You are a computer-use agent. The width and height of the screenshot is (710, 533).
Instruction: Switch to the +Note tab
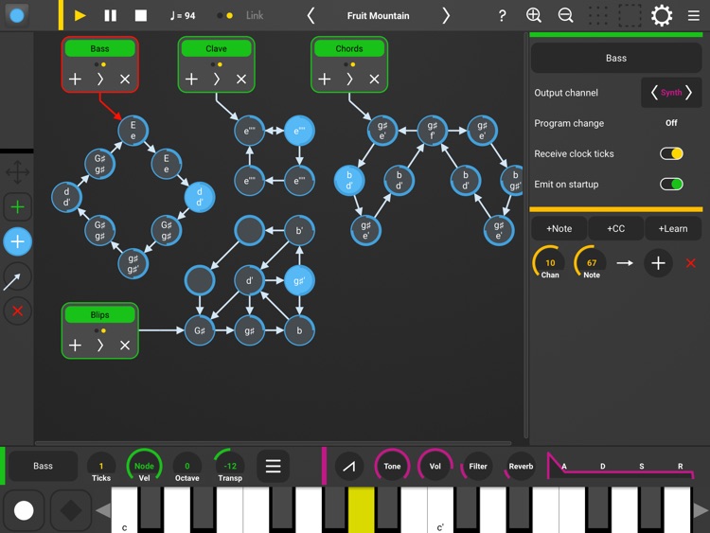[559, 229]
